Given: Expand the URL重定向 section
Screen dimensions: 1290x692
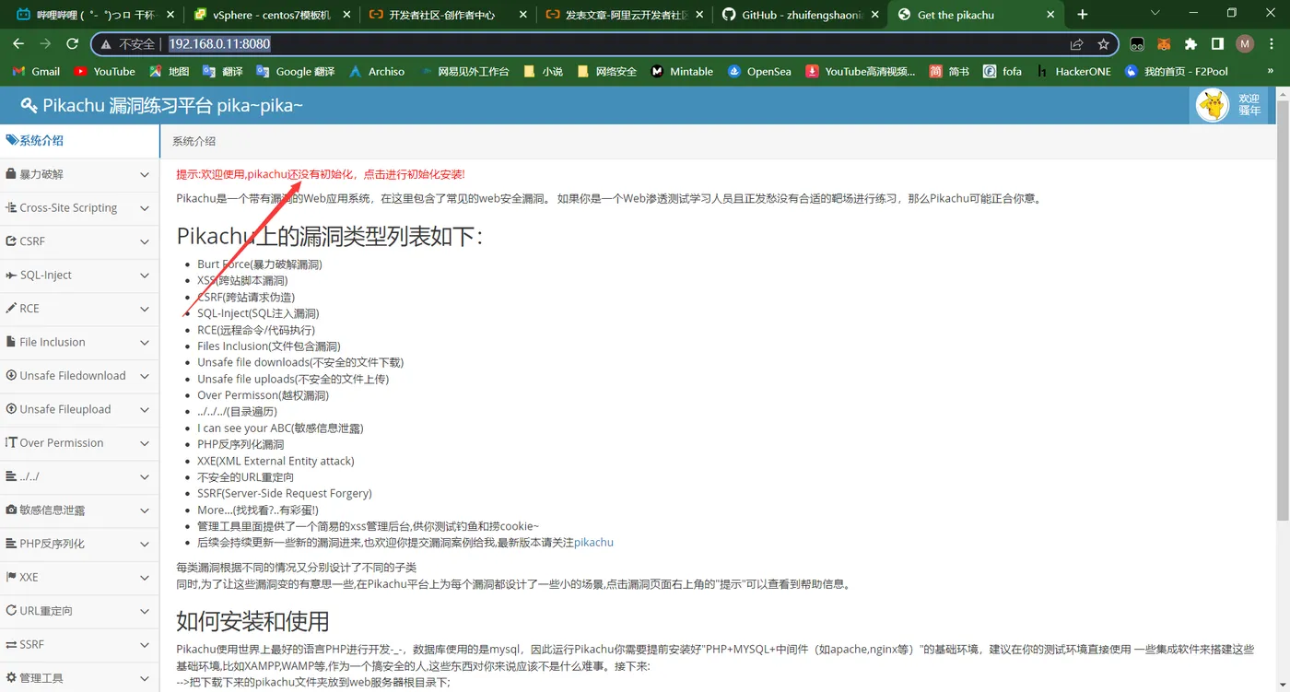Looking at the screenshot, I should pyautogui.click(x=79, y=610).
